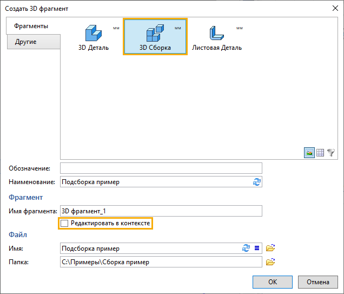Viewport: 344px width, 294px height.
Task: Open the Фрагменты tab
Action: pos(31,26)
